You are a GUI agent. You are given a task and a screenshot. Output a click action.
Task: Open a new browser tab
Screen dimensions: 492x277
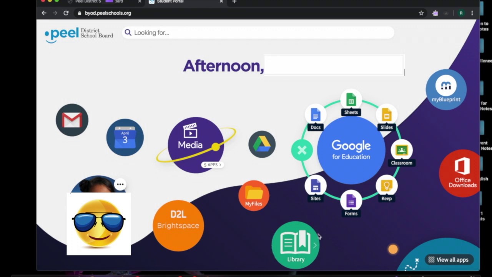(x=234, y=2)
